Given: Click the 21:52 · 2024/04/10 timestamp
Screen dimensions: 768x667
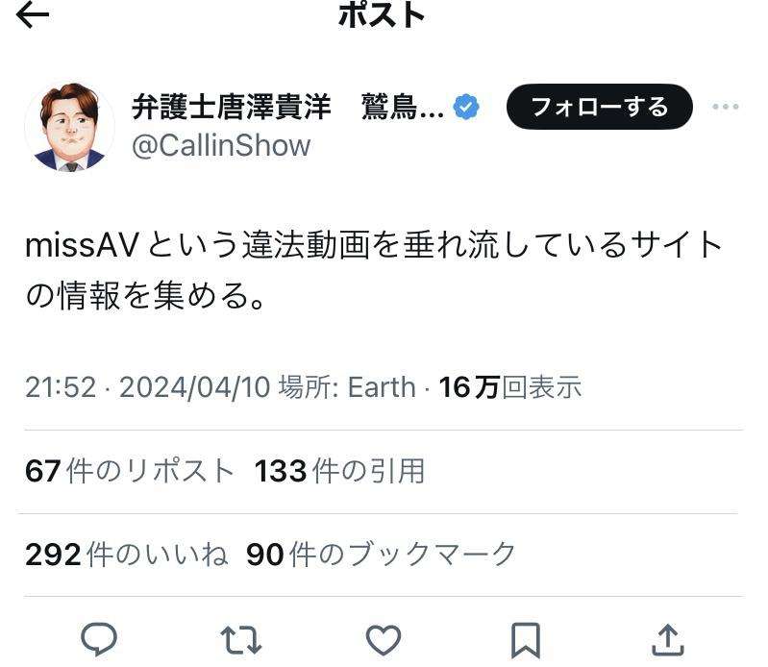Looking at the screenshot, I should pos(146,387).
